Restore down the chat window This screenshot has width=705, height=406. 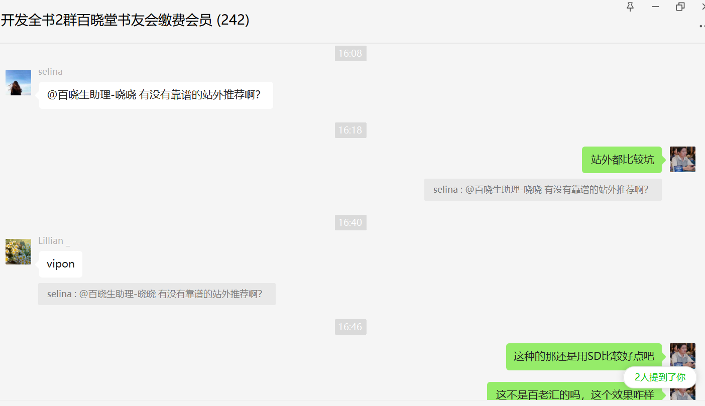click(680, 7)
